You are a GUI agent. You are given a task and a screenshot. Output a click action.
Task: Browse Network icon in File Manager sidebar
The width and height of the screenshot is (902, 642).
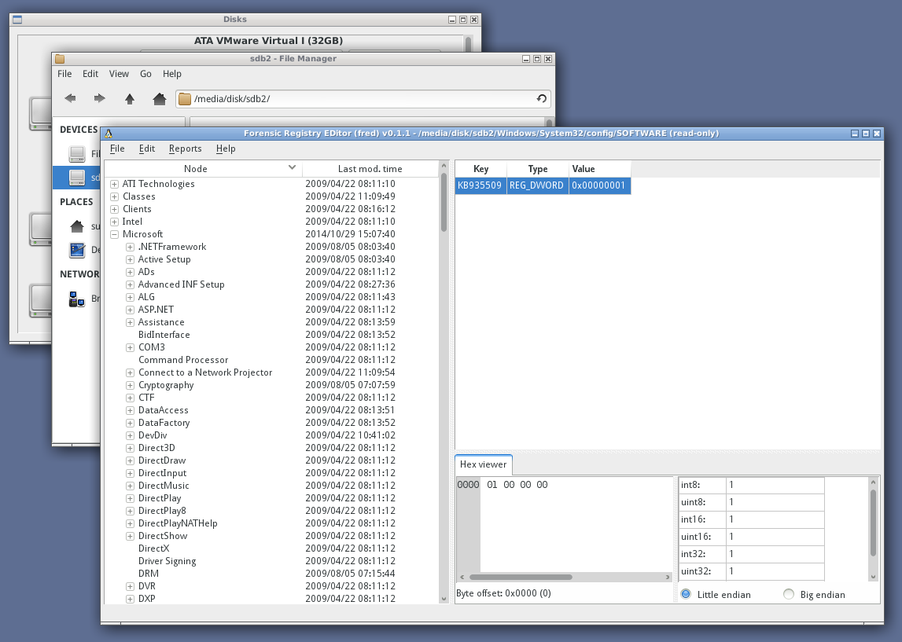click(x=77, y=299)
